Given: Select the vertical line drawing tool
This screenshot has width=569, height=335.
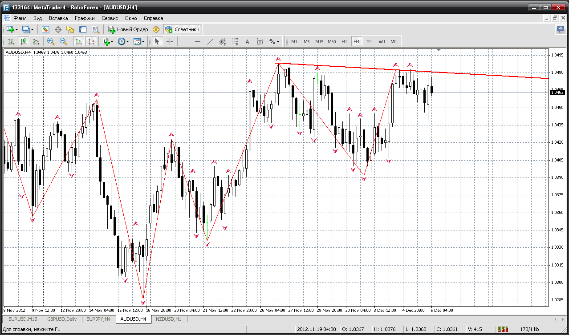Looking at the screenshot, I should point(184,41).
